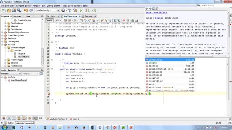The image size is (232, 130).
Task: Click the String link in toString signature
Action: click(159, 18)
